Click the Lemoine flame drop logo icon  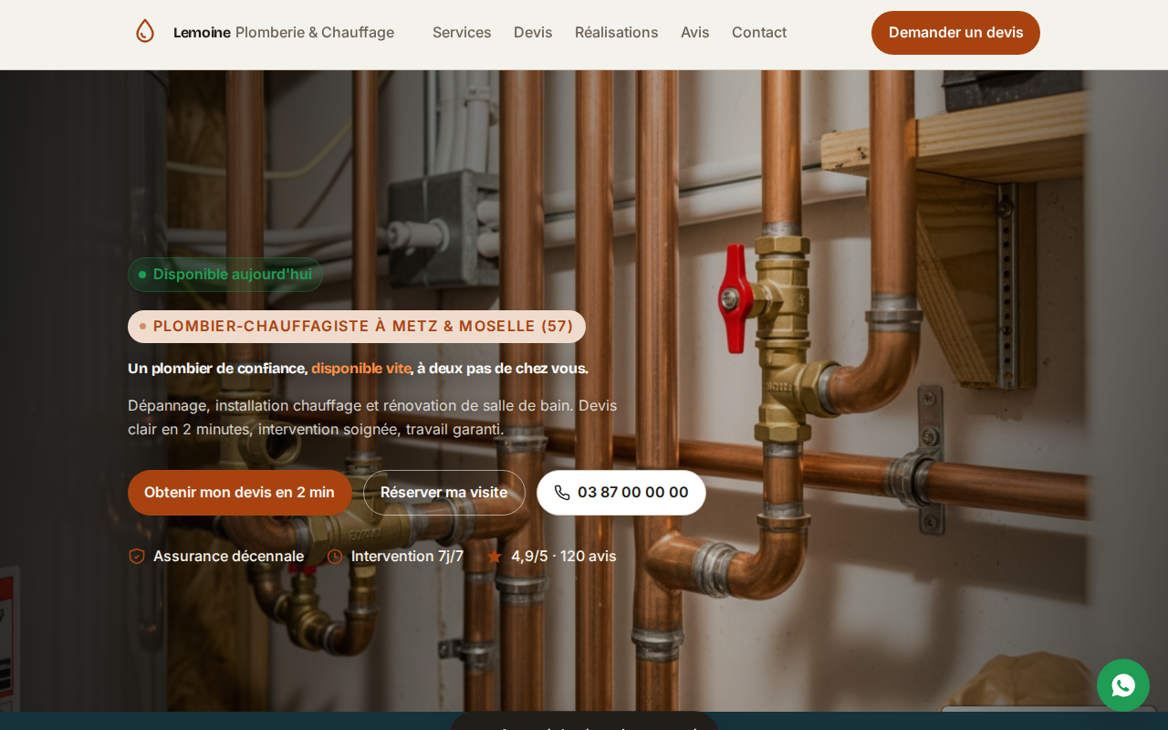[x=145, y=32]
